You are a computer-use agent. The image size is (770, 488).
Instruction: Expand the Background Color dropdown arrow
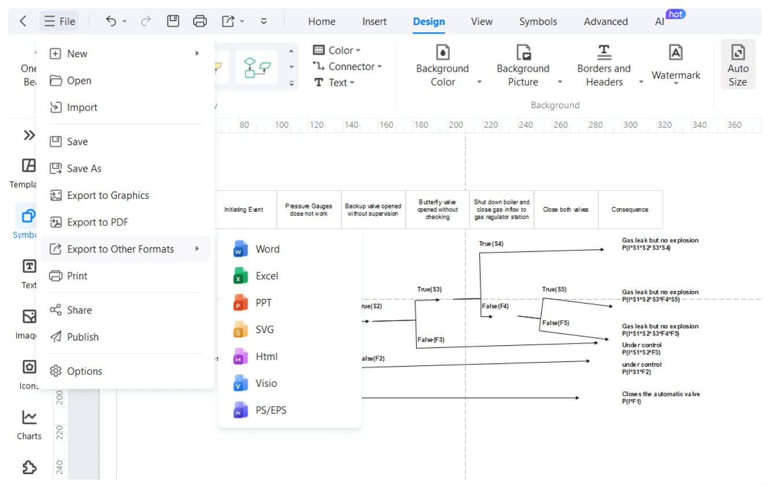point(479,82)
